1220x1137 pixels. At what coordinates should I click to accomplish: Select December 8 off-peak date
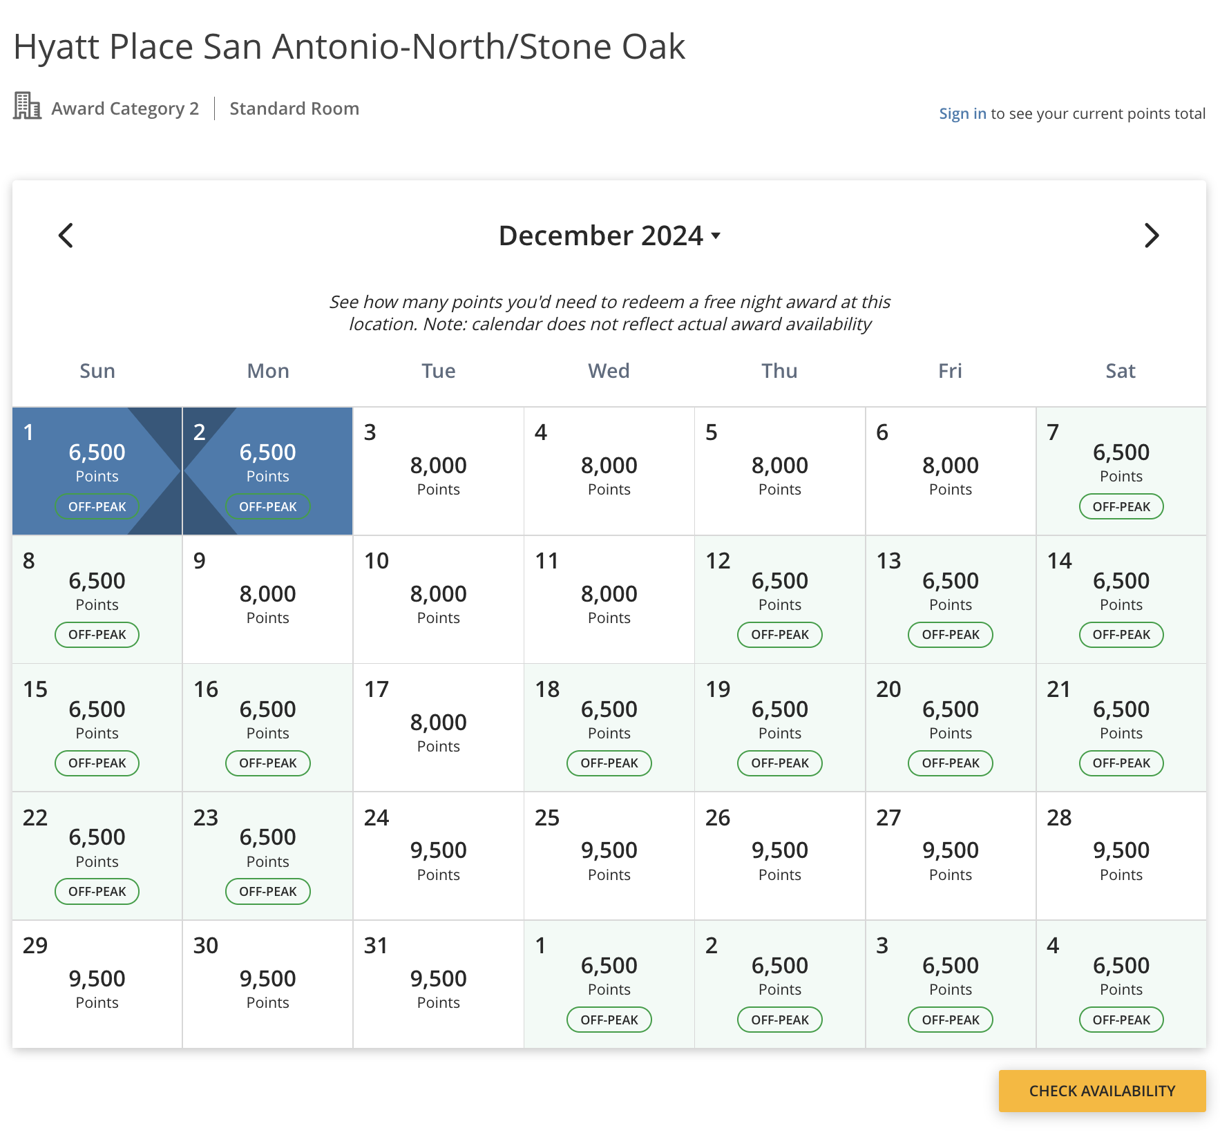tap(97, 600)
